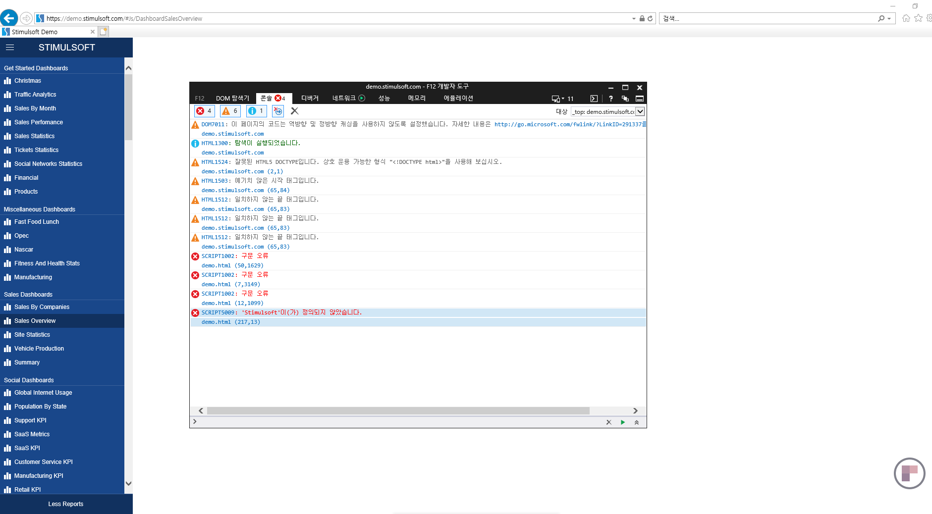The image size is (932, 514).
Task: Open the Sales Perfomance dashboard
Action: coord(62,122)
